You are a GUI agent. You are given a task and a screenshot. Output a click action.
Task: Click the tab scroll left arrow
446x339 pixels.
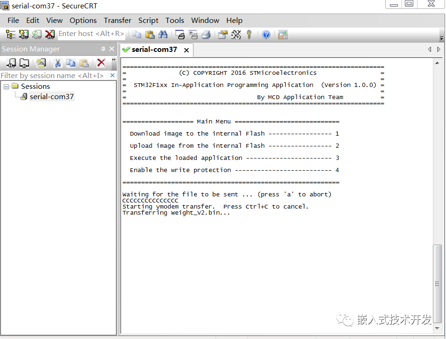click(x=430, y=49)
